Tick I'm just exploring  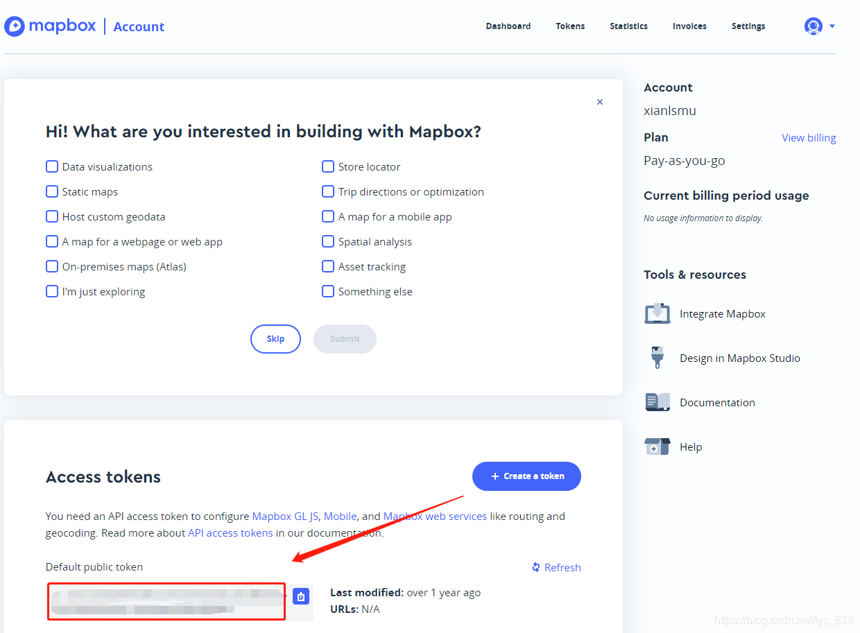coord(52,291)
